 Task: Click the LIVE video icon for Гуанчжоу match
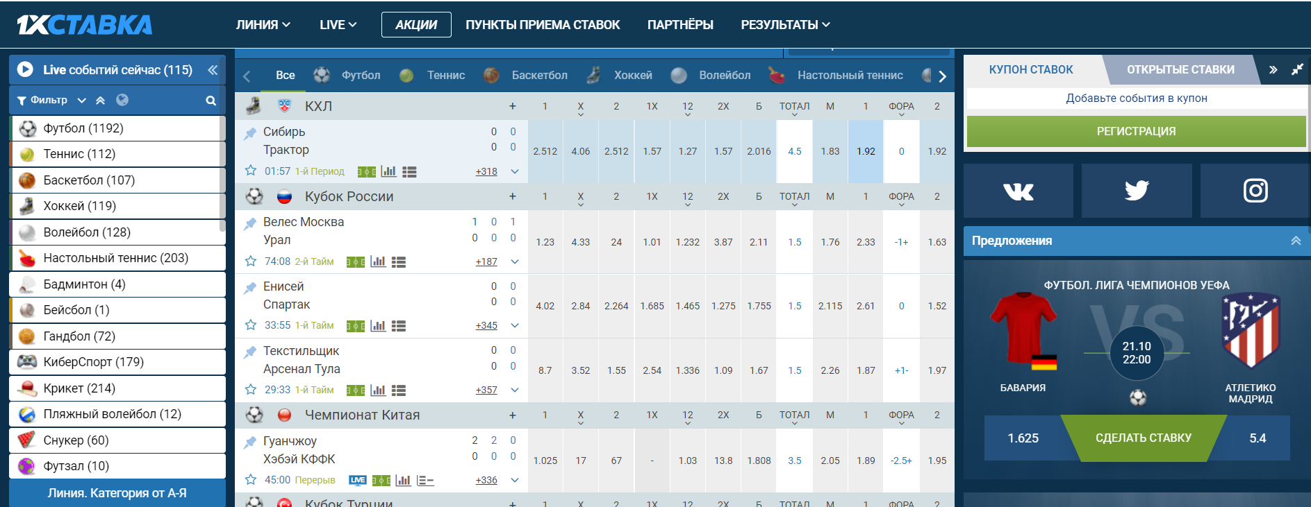358,480
